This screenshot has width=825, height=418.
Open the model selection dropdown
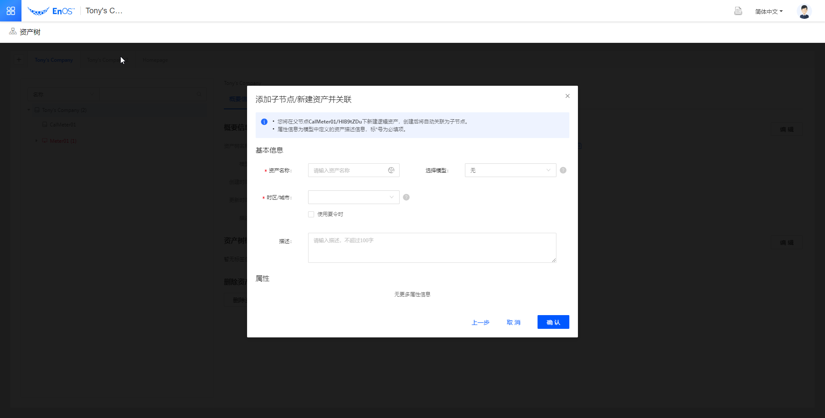pos(510,170)
